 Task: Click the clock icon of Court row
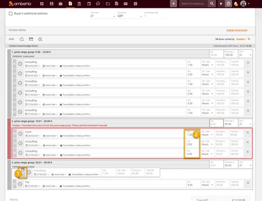(x=21, y=134)
